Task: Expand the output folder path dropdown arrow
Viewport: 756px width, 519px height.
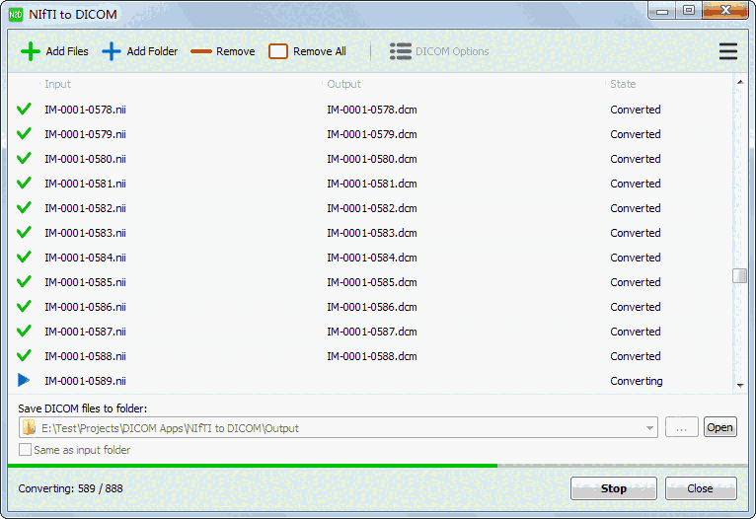Action: tap(649, 428)
